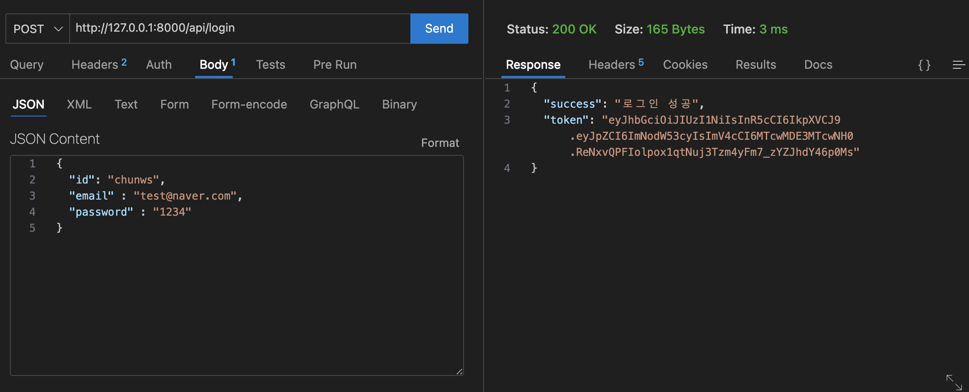
Task: Click the expand response panel arrows icon
Action: (954, 383)
